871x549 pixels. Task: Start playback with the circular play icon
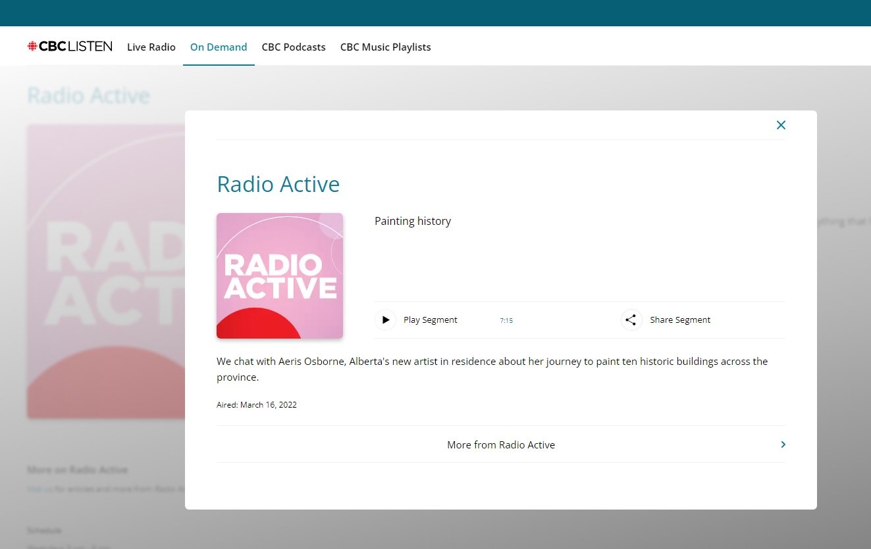[x=386, y=320]
